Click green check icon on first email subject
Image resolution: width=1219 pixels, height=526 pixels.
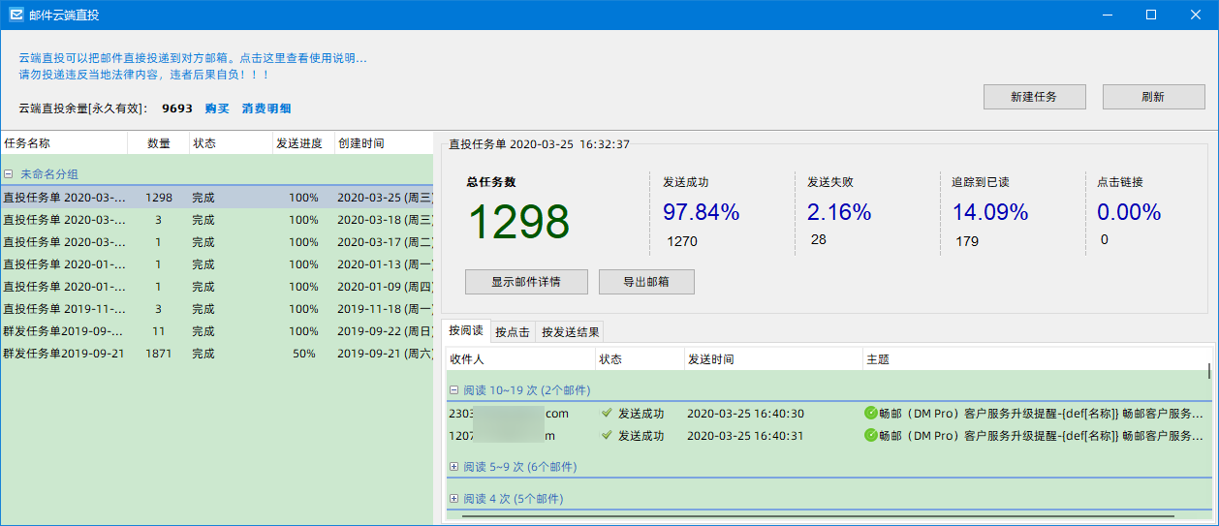(x=870, y=413)
